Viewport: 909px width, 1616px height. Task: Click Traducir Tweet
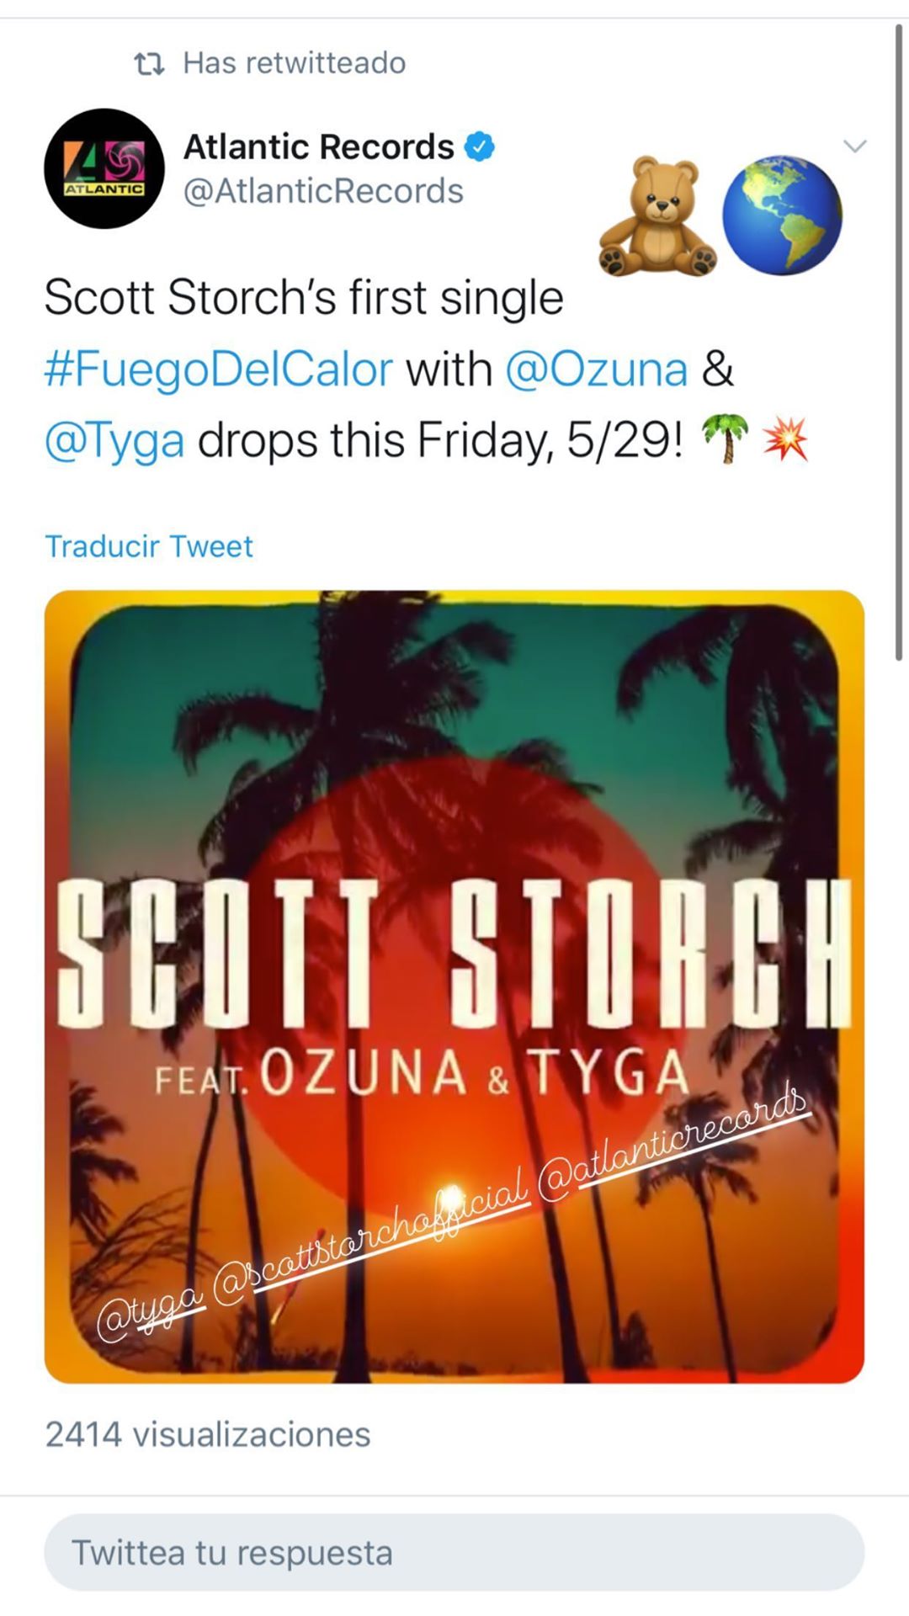tap(149, 546)
